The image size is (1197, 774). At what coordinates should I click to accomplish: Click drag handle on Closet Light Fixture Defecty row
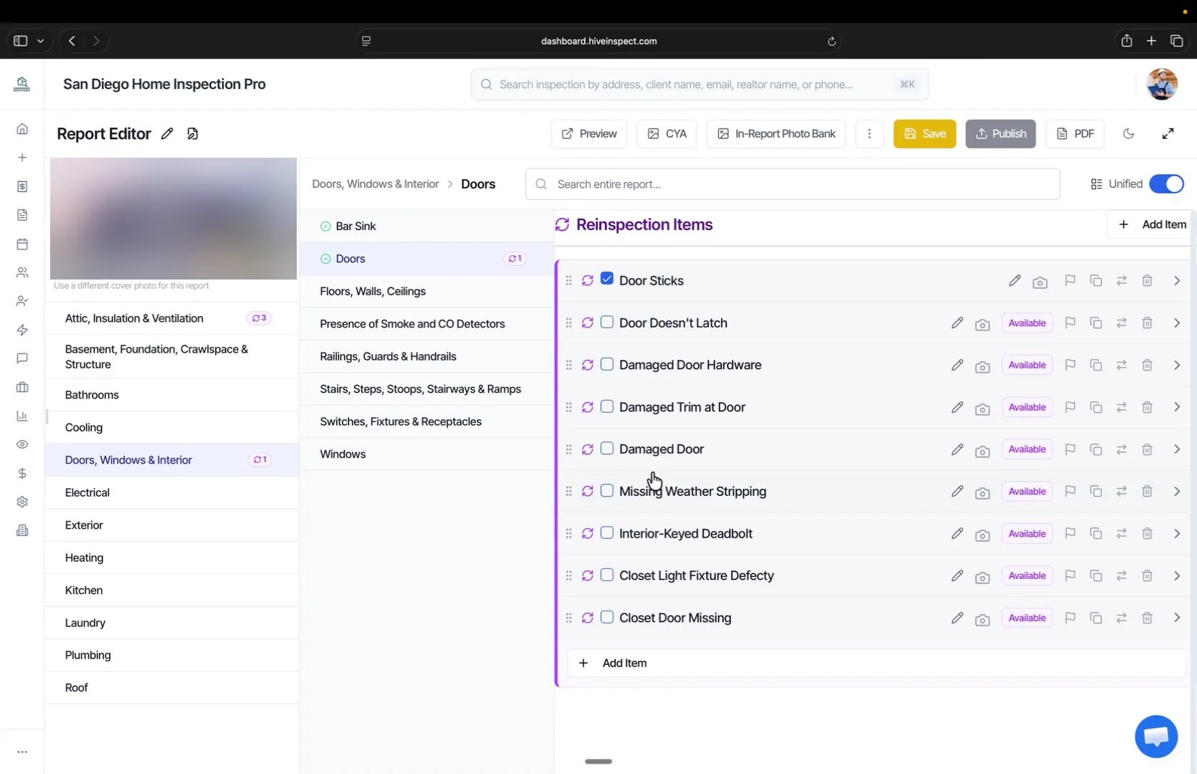[x=568, y=575]
